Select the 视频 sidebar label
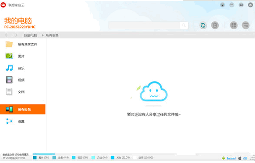The image size is (255, 163). (x=21, y=80)
